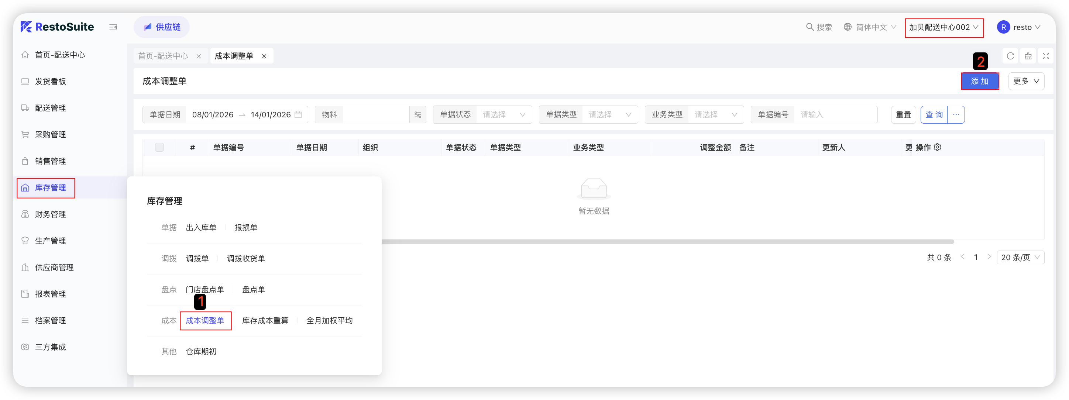Click the fullscreen expand icon
The width and height of the screenshot is (1069, 400).
click(x=1046, y=56)
